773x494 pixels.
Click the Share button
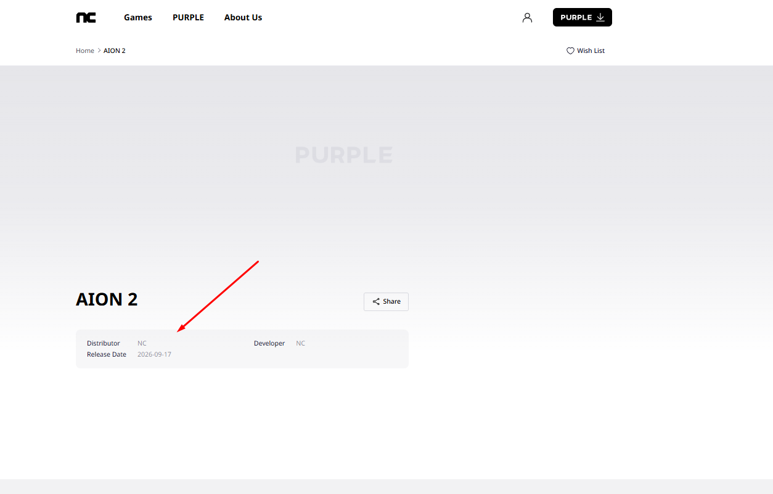coord(386,302)
